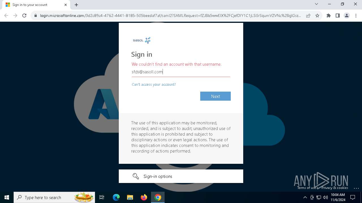Open Task View
Screen dimensions: 362x203
coord(102,197)
